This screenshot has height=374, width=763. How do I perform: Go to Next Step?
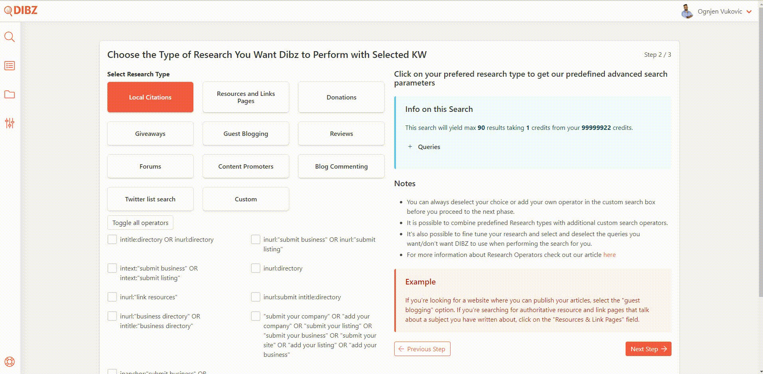coord(648,349)
